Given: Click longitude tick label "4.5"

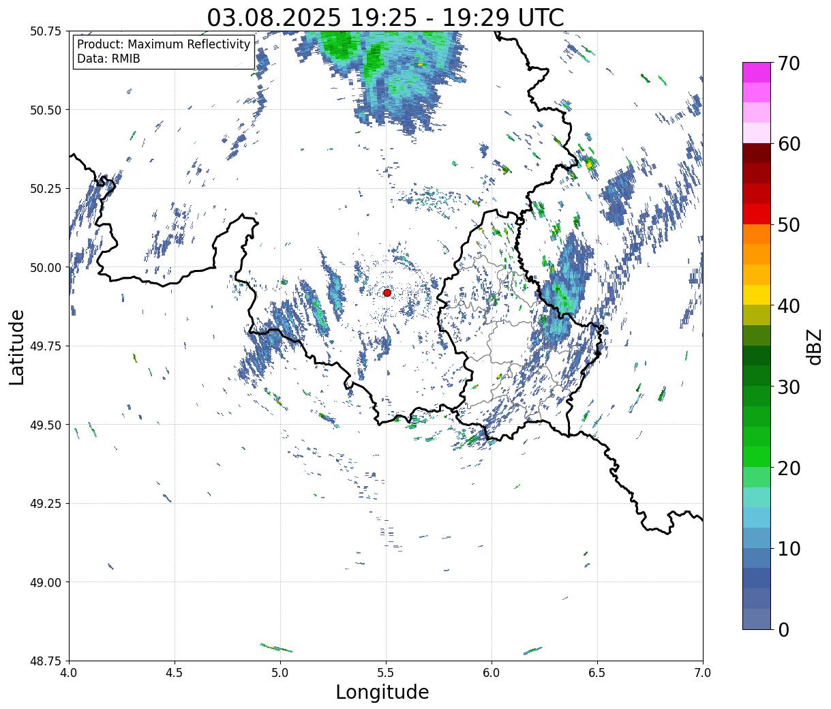Looking at the screenshot, I should [175, 673].
